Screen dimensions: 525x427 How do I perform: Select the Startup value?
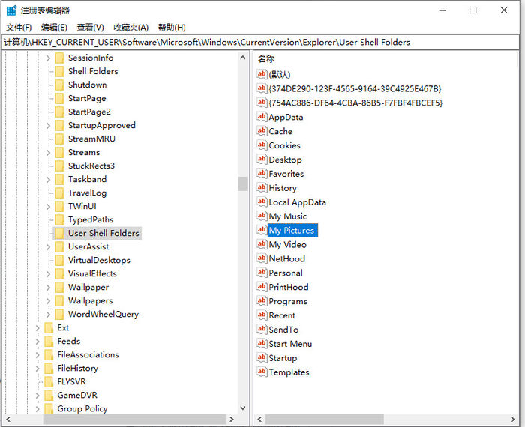283,358
